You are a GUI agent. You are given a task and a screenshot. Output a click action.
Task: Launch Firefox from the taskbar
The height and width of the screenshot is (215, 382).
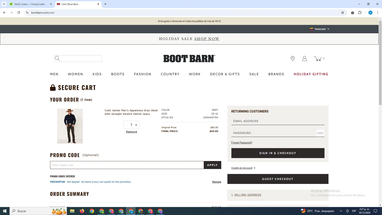coord(82,211)
